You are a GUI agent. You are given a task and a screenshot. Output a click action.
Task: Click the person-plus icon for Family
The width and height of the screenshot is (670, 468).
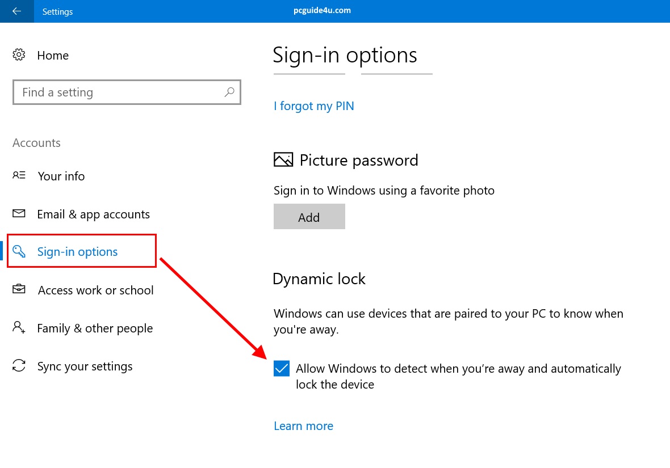coord(19,328)
